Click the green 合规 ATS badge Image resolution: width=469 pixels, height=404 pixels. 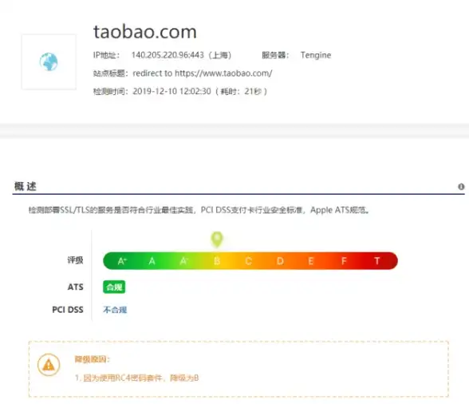[x=114, y=287]
